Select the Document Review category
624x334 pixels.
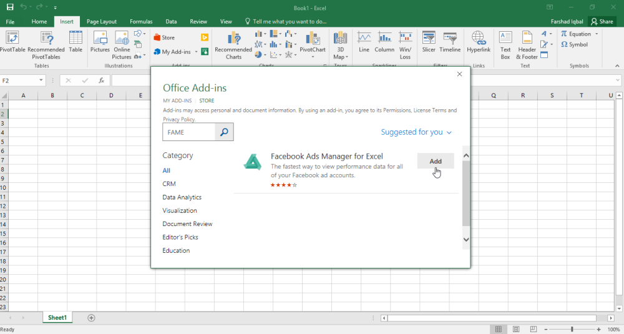[187, 223]
